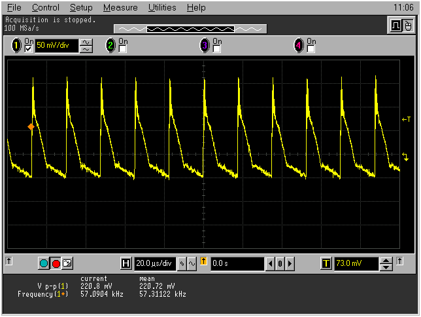This screenshot has height=317, width=421.
Task: Open the Measure menu
Action: [120, 8]
